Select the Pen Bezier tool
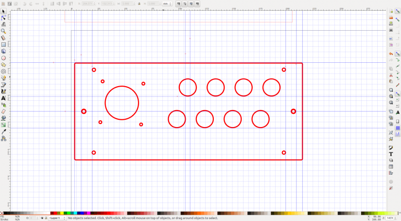This screenshot has height=221, width=401. 3,85
